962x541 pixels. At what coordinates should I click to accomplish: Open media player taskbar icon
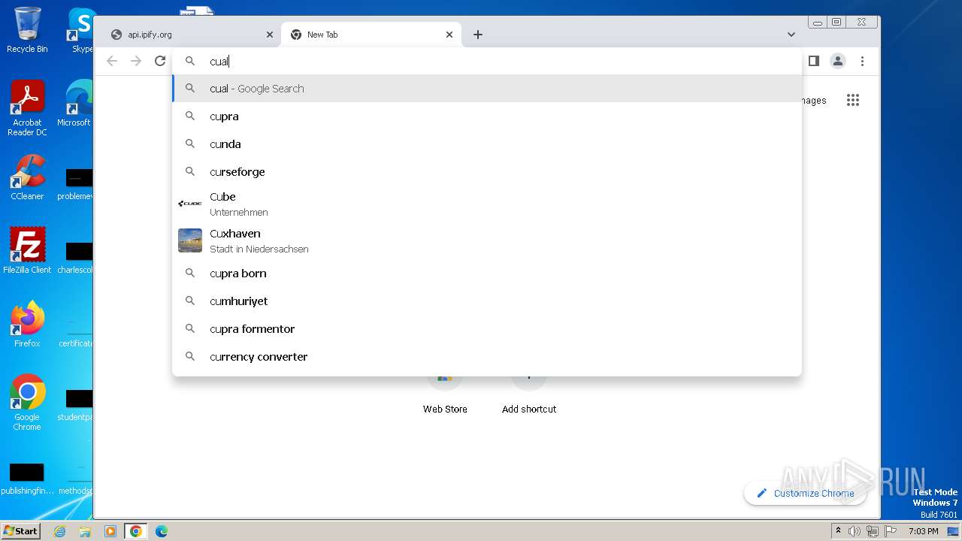[x=110, y=531]
